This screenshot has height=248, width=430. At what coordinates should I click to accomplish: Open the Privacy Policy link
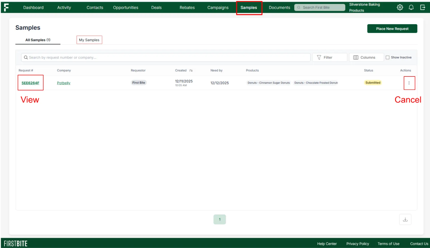(x=358, y=244)
